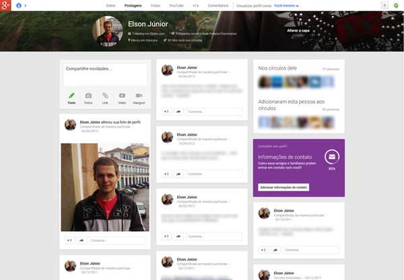Screen dimensions: 404x280
Task: Share the profile photo change post
Action: tap(81, 240)
